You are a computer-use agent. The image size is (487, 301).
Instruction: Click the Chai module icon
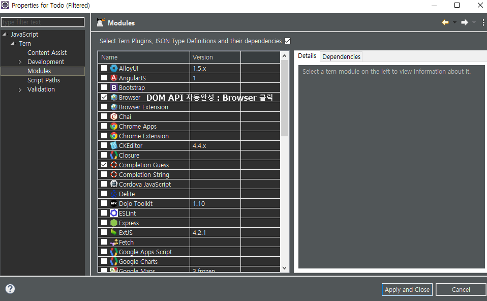[114, 116]
